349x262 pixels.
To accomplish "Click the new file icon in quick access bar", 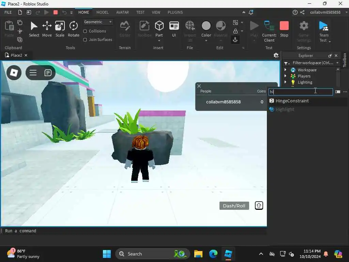I will point(20,13).
